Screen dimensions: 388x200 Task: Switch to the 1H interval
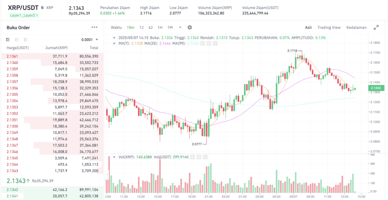point(160,28)
